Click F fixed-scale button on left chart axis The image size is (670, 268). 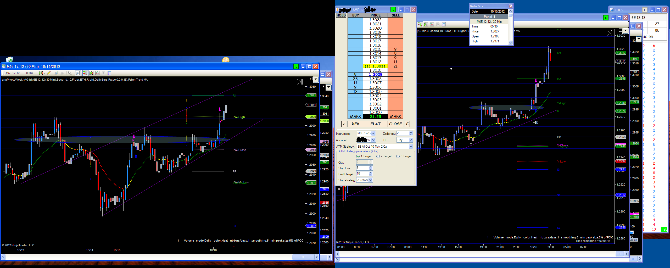311,79
